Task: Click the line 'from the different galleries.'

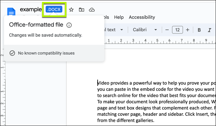Action: [126, 120]
